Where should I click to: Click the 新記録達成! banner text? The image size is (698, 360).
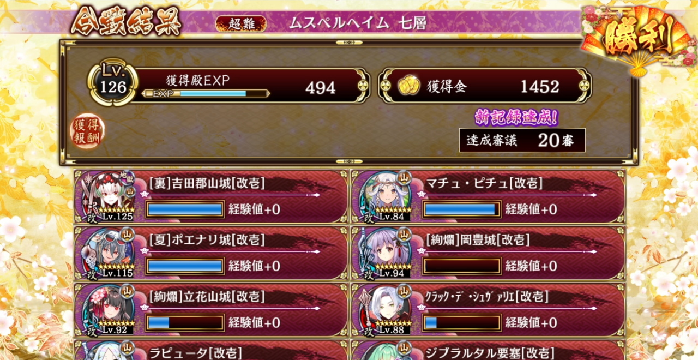[x=516, y=117]
